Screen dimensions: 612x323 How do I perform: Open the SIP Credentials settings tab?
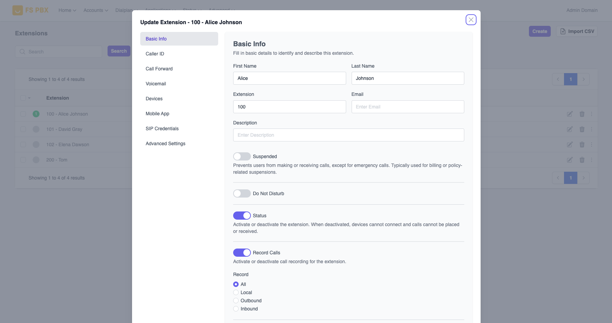click(162, 129)
